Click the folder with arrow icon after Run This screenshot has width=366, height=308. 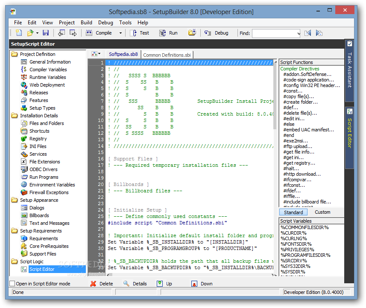pos(192,33)
